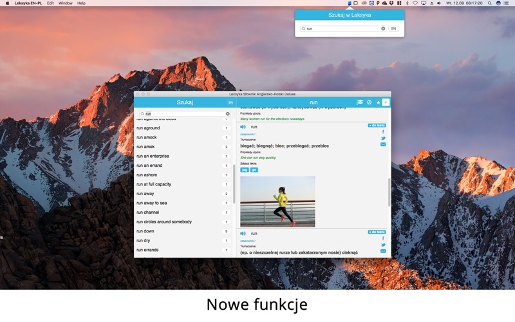The height and width of the screenshot is (322, 515).
Task: Open the Notification Center icon in menu bar
Action: point(507,3)
